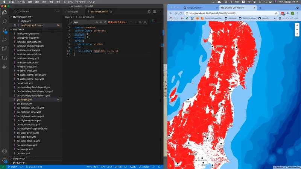Click the line and column indicator in status bar
This screenshot has width=301, height=169.
(92, 167)
